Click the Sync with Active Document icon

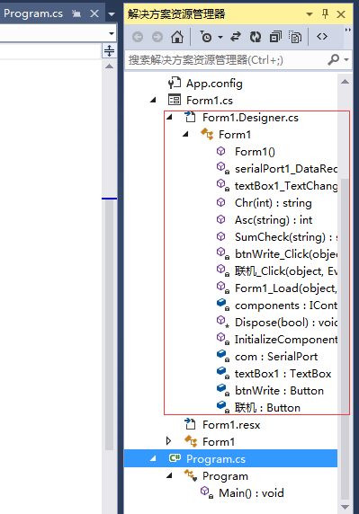(236, 37)
